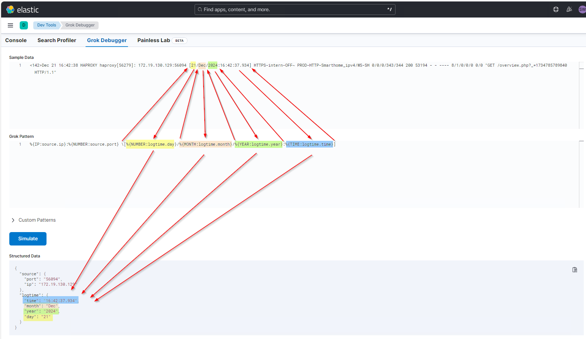Image resolution: width=586 pixels, height=339 pixels.
Task: Open the hamburger navigation menu
Action: click(x=10, y=25)
